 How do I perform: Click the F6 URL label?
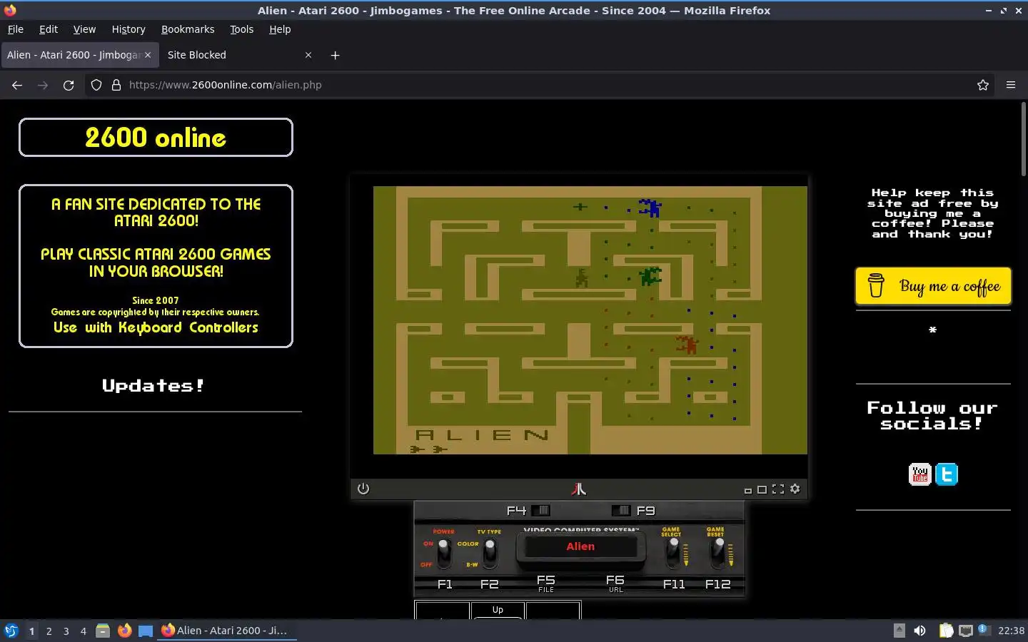pos(615,584)
